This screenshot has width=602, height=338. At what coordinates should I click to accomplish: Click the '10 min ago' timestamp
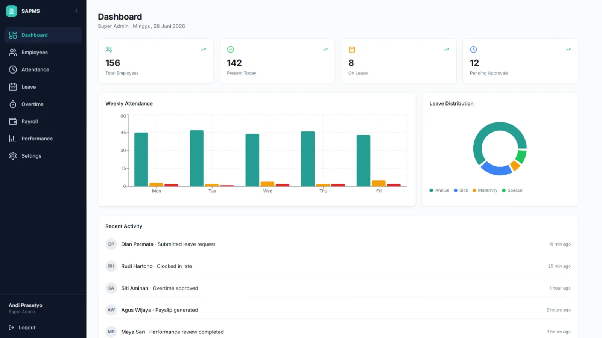(559, 244)
